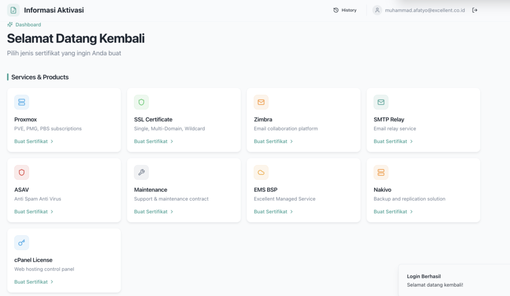The image size is (510, 296).
Task: Go to the Dashboard breadcrumb
Action: 28,24
